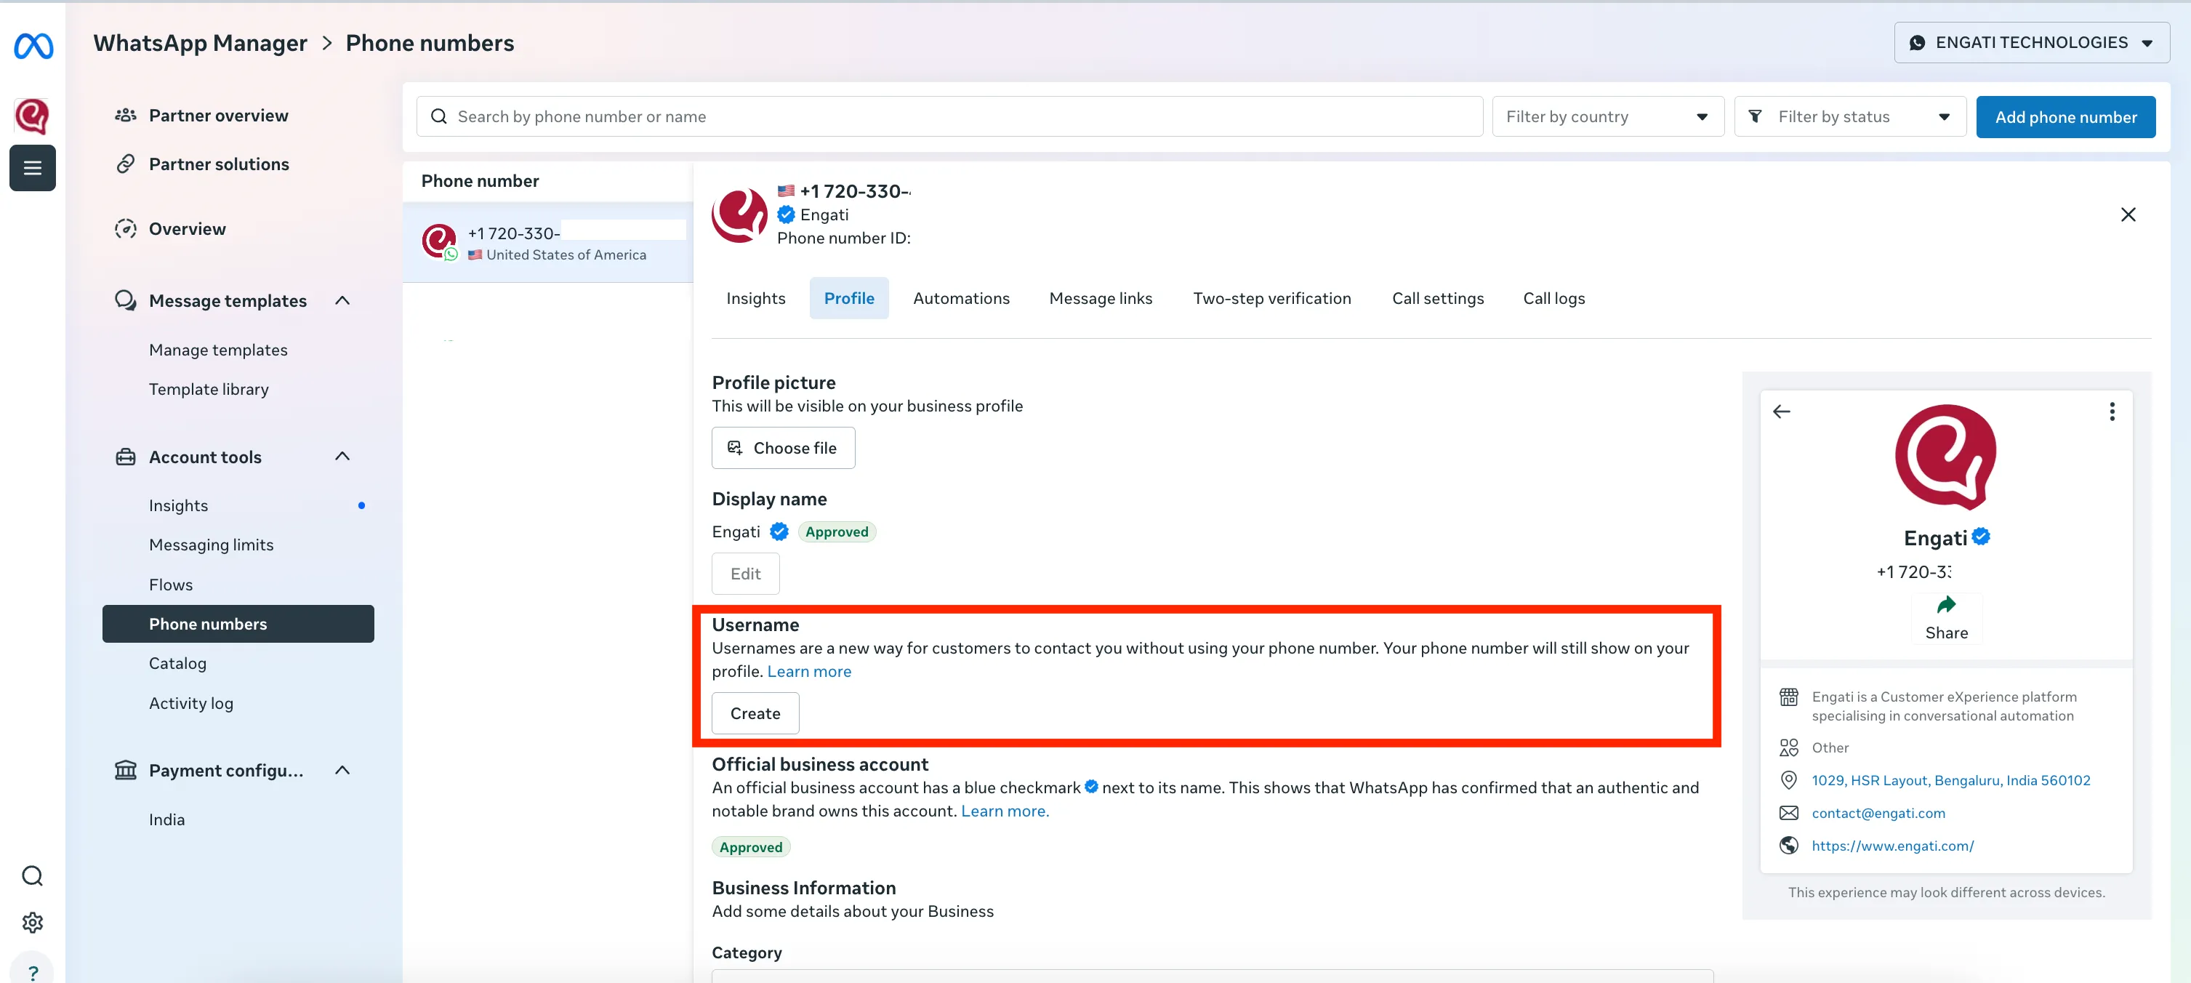Go to Messaging limits

point(211,545)
